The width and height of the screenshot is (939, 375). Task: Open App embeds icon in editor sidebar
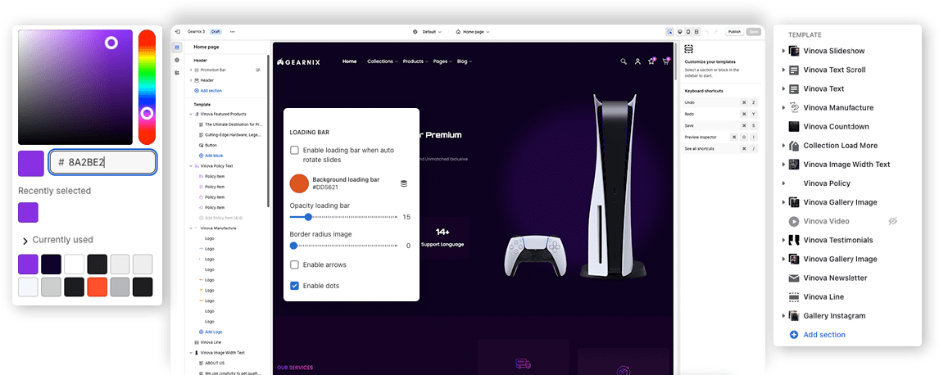177,72
